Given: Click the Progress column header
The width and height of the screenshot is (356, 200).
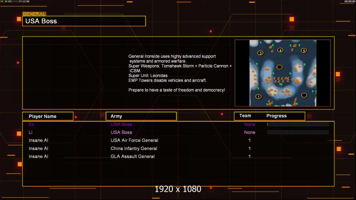Looking at the screenshot, I should pos(276,116).
